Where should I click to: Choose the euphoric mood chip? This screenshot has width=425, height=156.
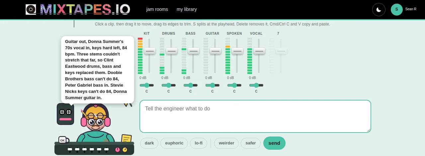174,143
